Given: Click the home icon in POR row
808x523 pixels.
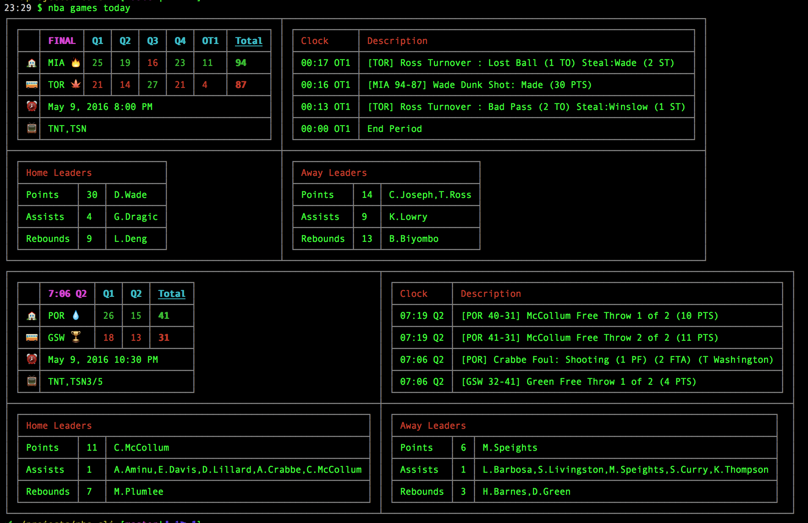Looking at the screenshot, I should pos(32,316).
